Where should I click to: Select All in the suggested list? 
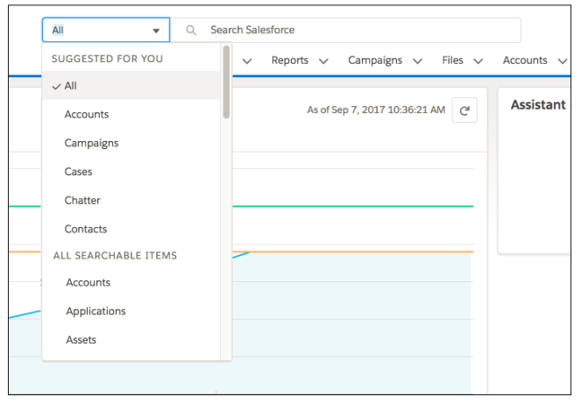131,86
